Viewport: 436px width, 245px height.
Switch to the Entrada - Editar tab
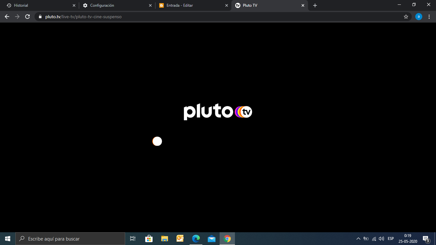click(193, 5)
